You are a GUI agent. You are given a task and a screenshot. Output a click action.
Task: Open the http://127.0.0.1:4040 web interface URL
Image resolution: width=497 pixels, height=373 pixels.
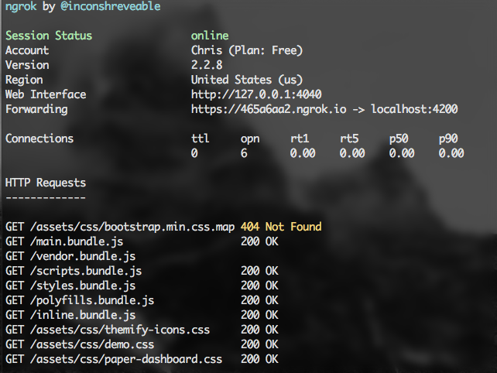(x=256, y=94)
